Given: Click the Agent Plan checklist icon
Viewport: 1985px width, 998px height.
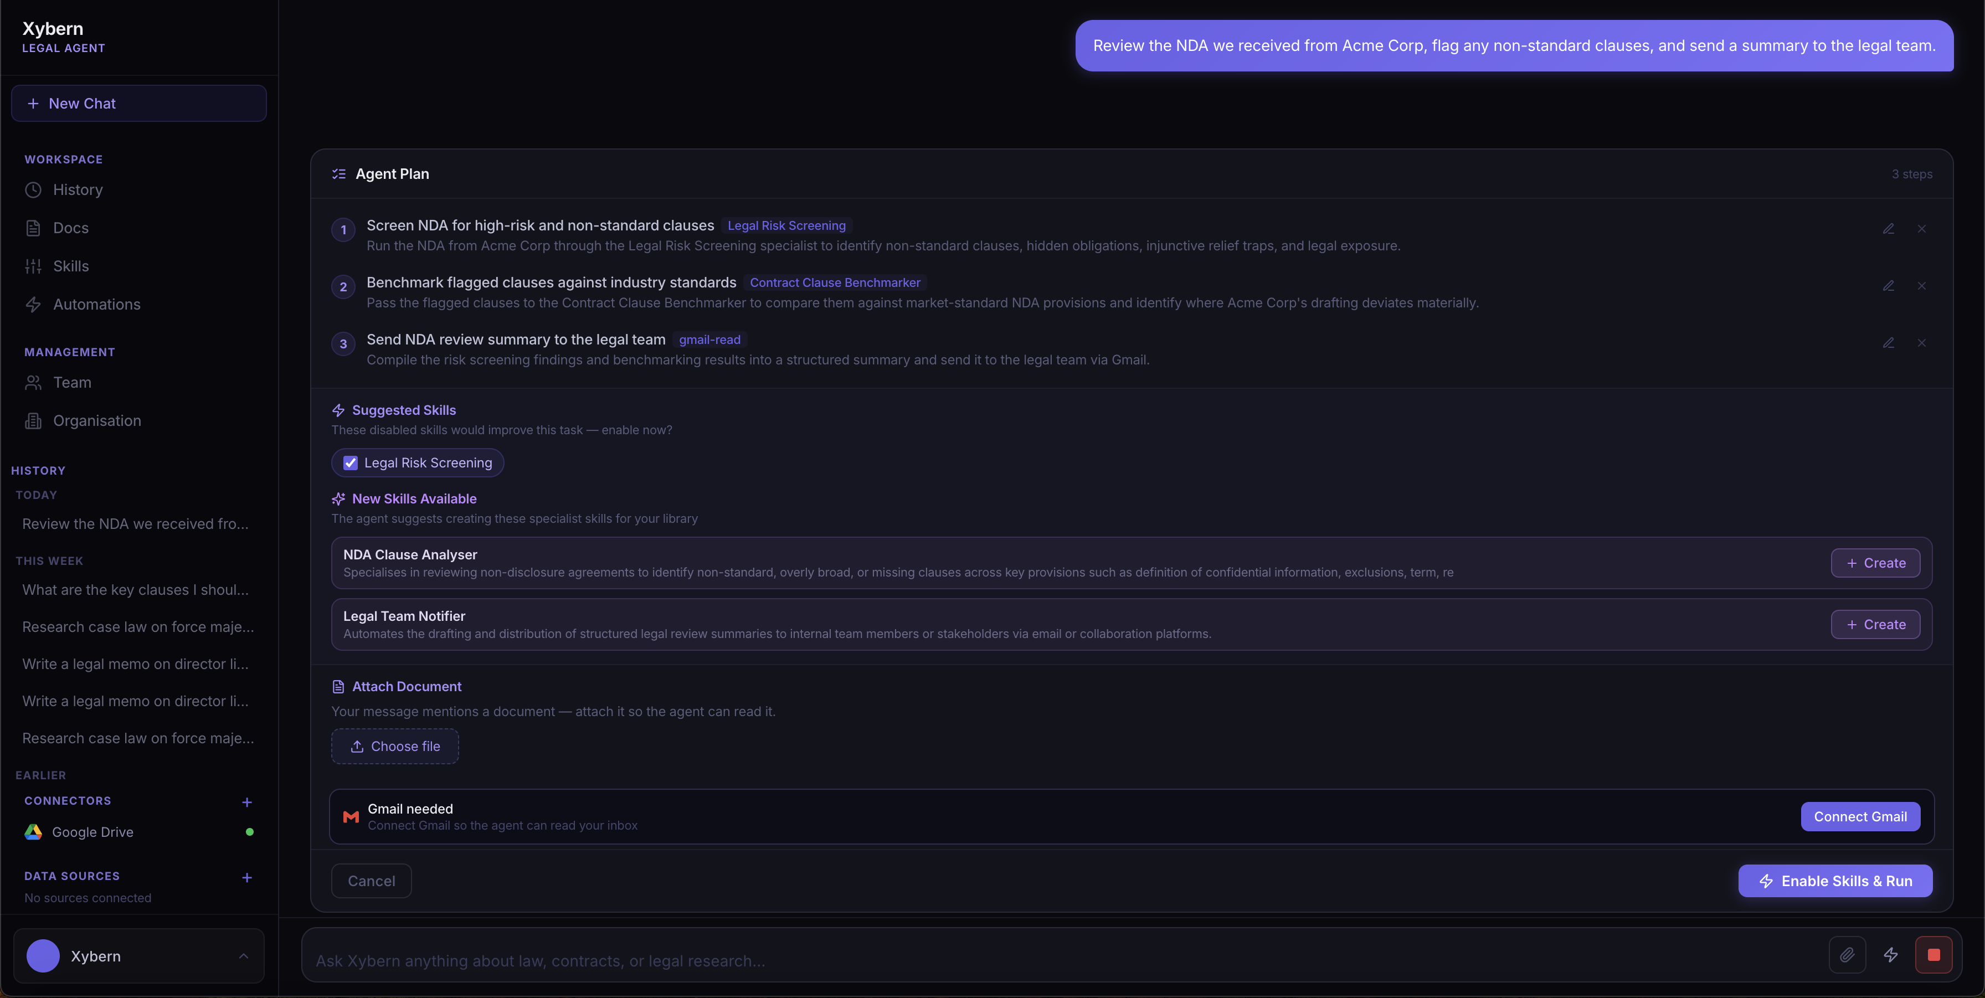Looking at the screenshot, I should pos(338,174).
